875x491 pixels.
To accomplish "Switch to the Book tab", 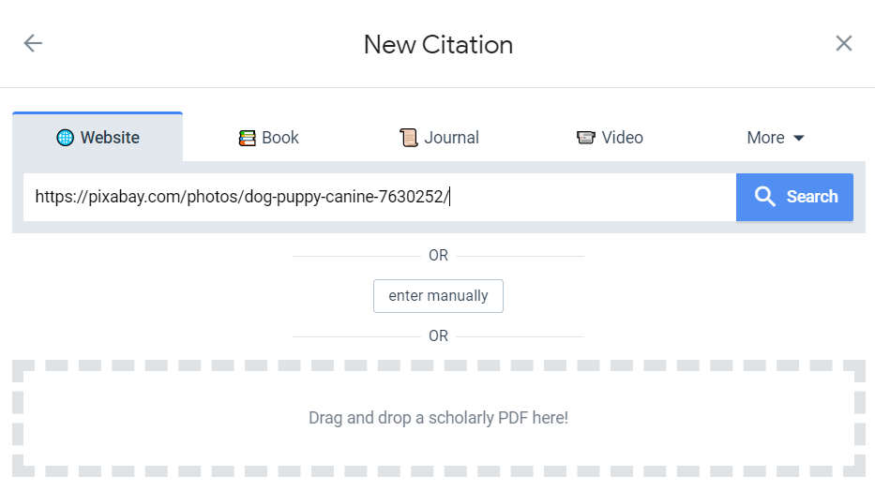I will point(268,137).
